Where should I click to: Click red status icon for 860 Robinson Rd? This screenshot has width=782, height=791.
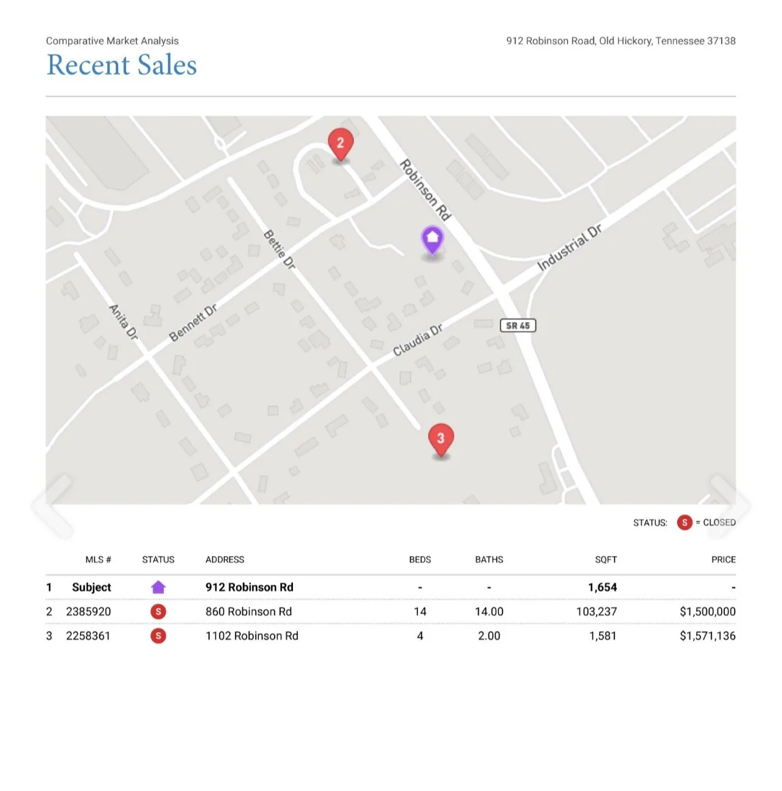click(158, 611)
